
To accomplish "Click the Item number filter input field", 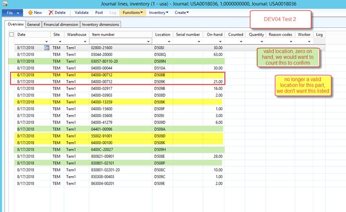I will pos(121,41).
